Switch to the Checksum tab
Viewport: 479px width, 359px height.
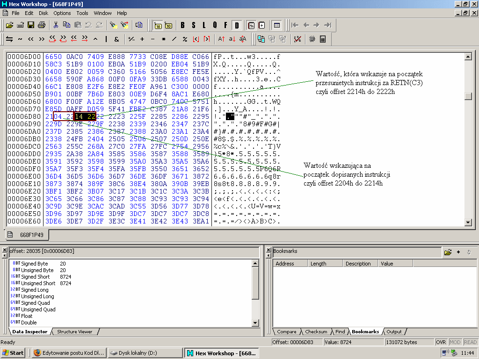point(316,331)
